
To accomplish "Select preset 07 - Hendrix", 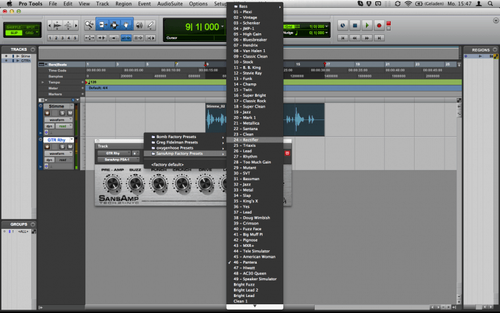I will [x=255, y=45].
